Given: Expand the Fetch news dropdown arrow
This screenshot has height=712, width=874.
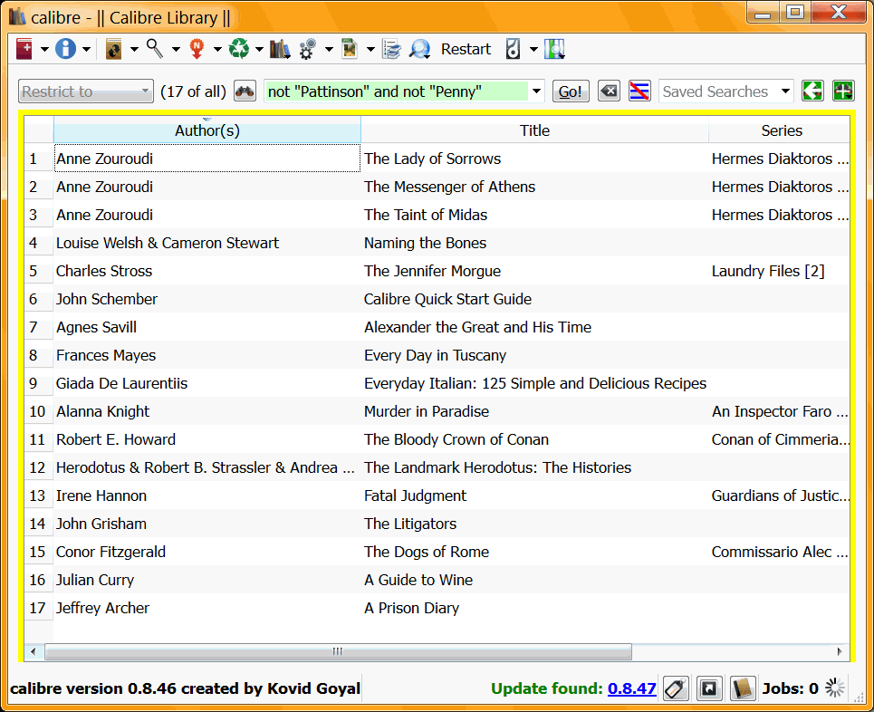Looking at the screenshot, I should pyautogui.click(x=218, y=49).
